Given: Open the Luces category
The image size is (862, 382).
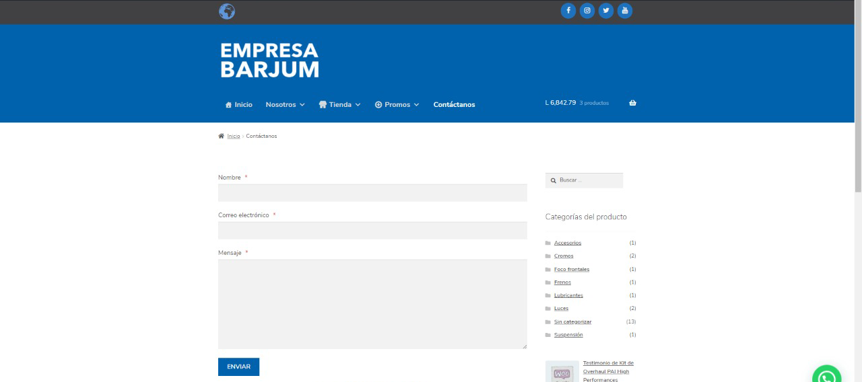Looking at the screenshot, I should (561, 309).
